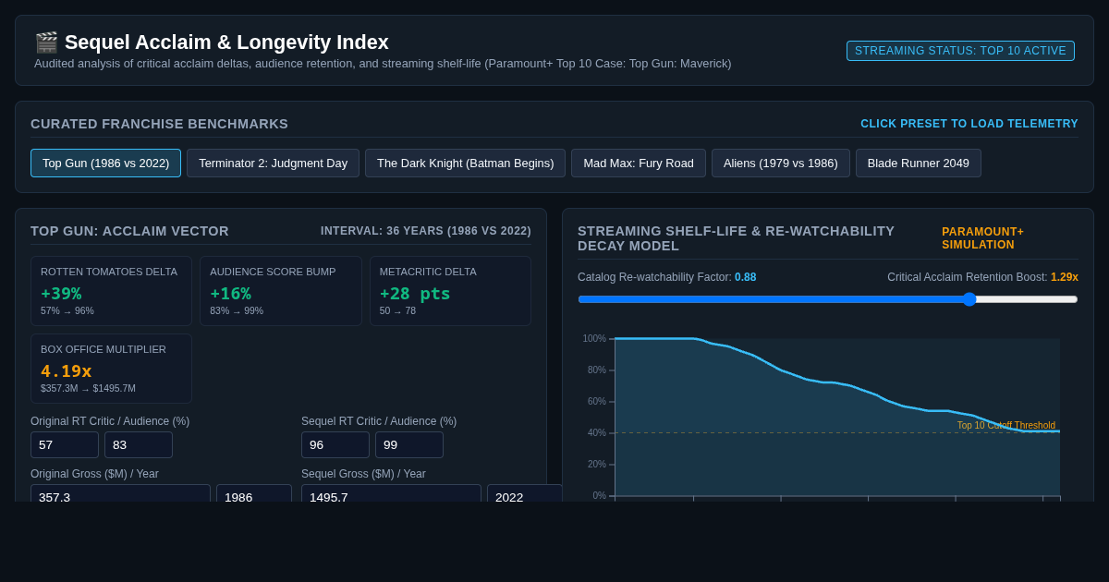Click the Audience Score Bump +16% value

point(230,294)
